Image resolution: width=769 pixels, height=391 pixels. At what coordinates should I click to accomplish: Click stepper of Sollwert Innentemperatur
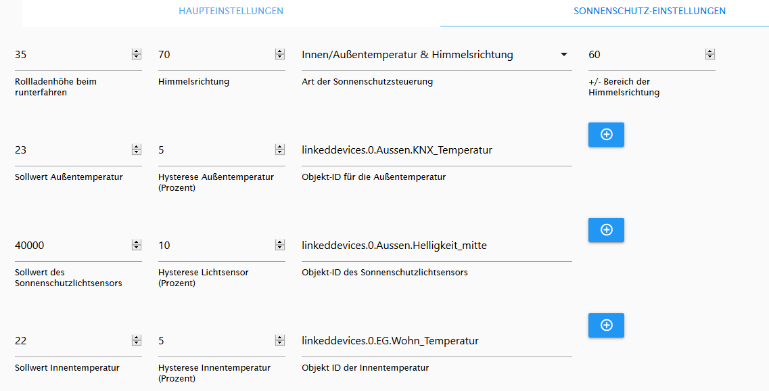pos(137,340)
